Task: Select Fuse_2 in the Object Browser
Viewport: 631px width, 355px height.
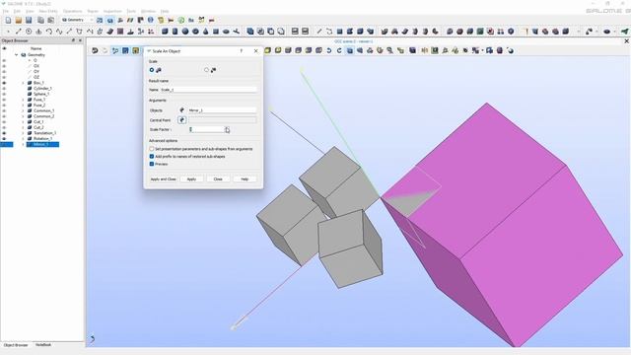Action: [x=39, y=106]
